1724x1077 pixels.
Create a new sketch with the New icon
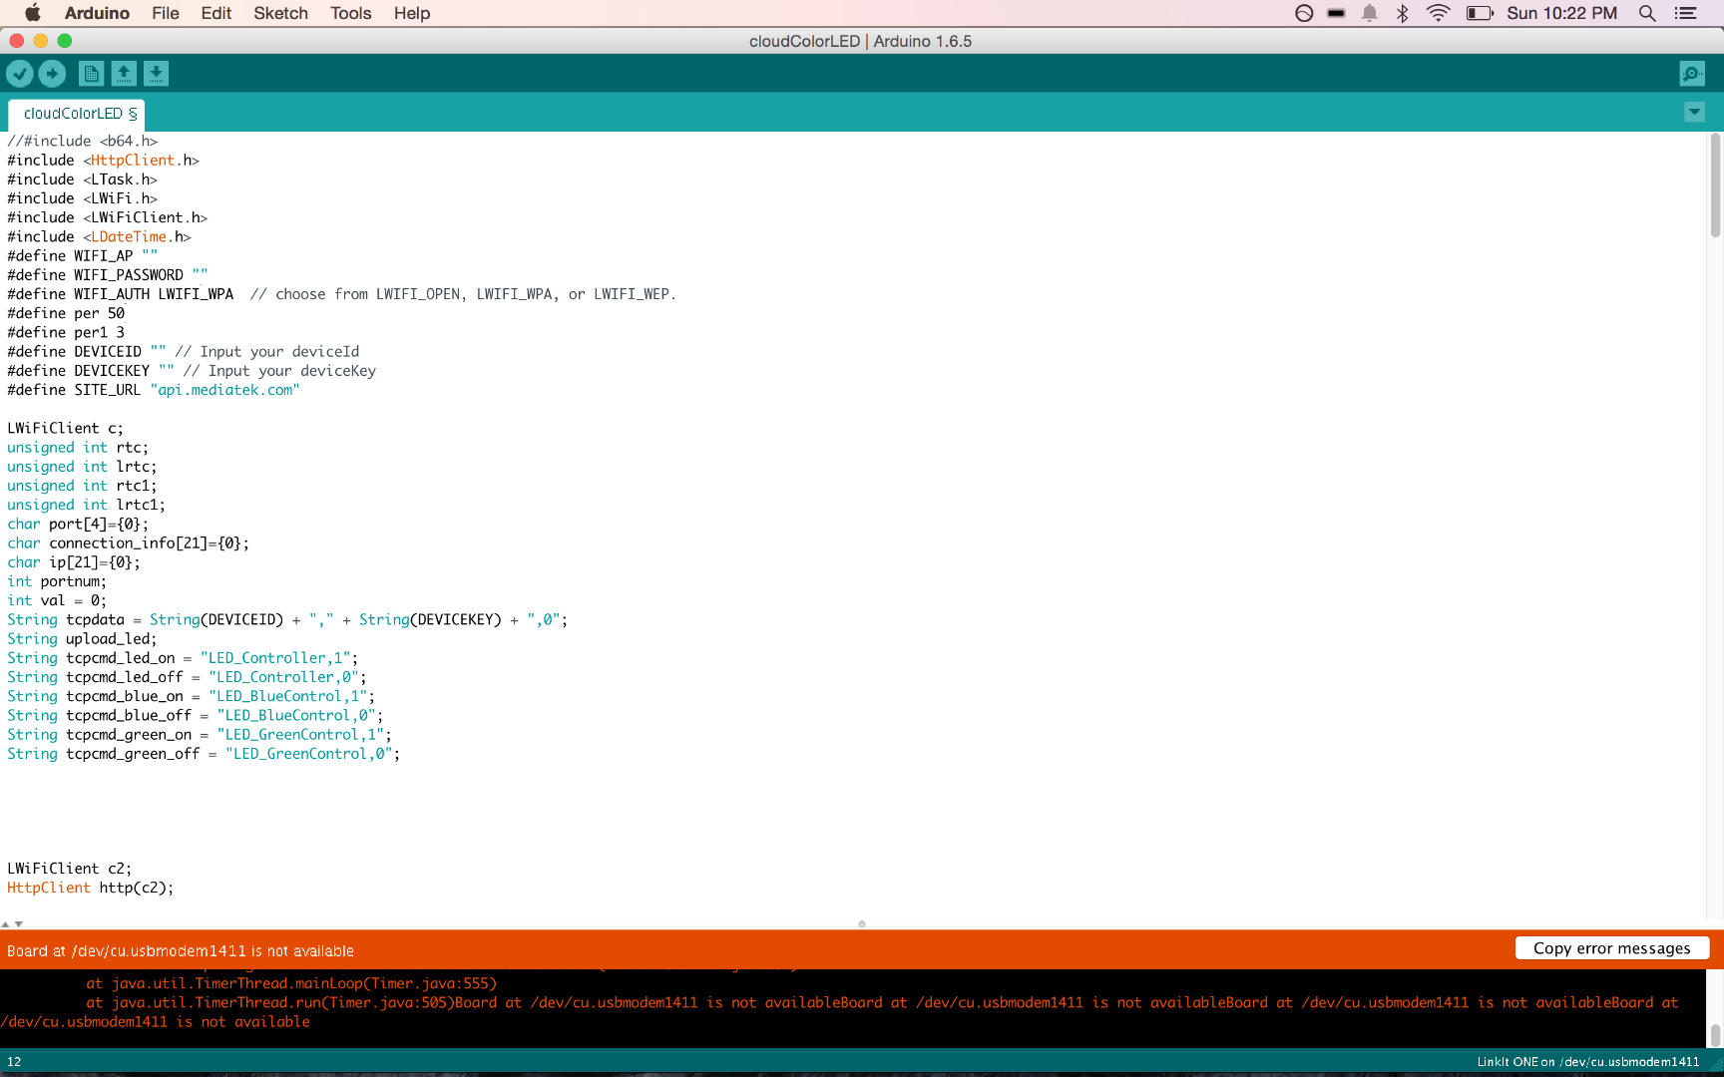91,74
